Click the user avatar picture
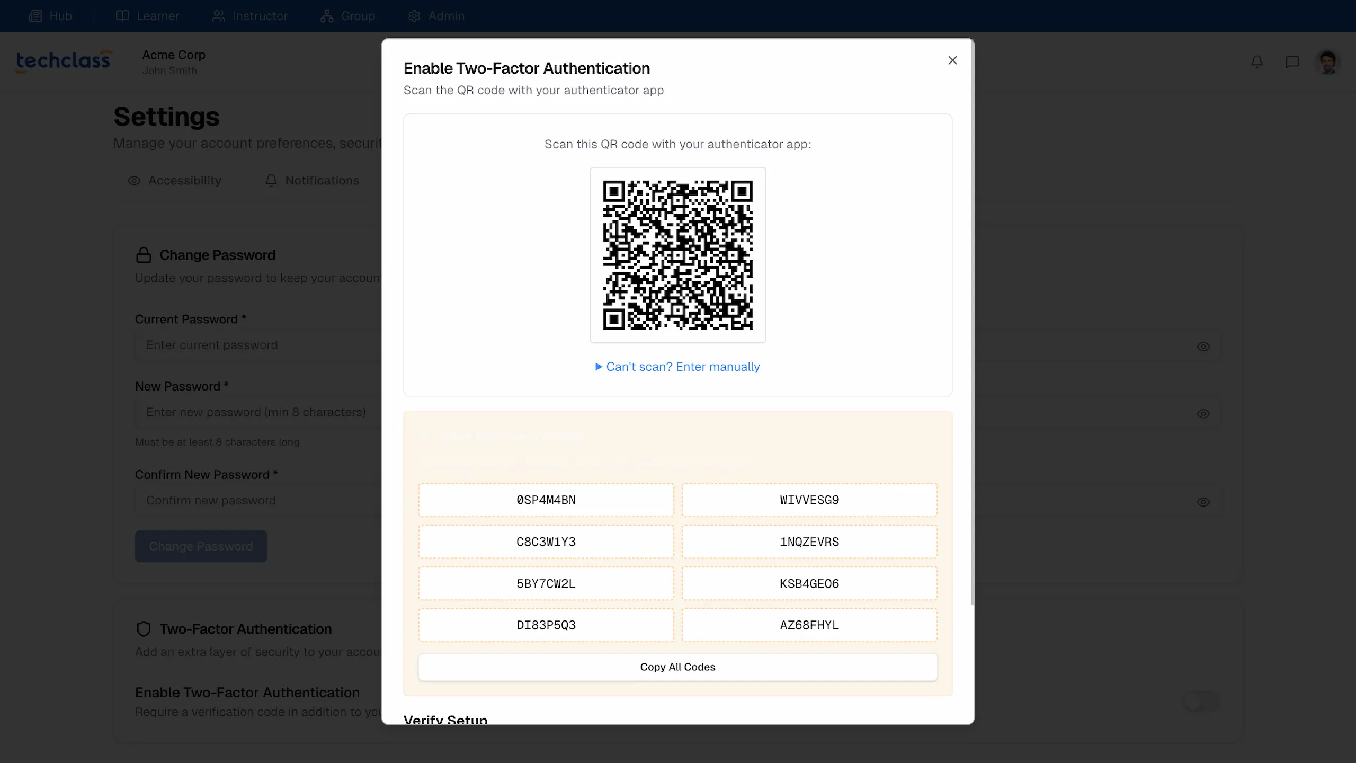This screenshot has width=1356, height=763. (1327, 63)
